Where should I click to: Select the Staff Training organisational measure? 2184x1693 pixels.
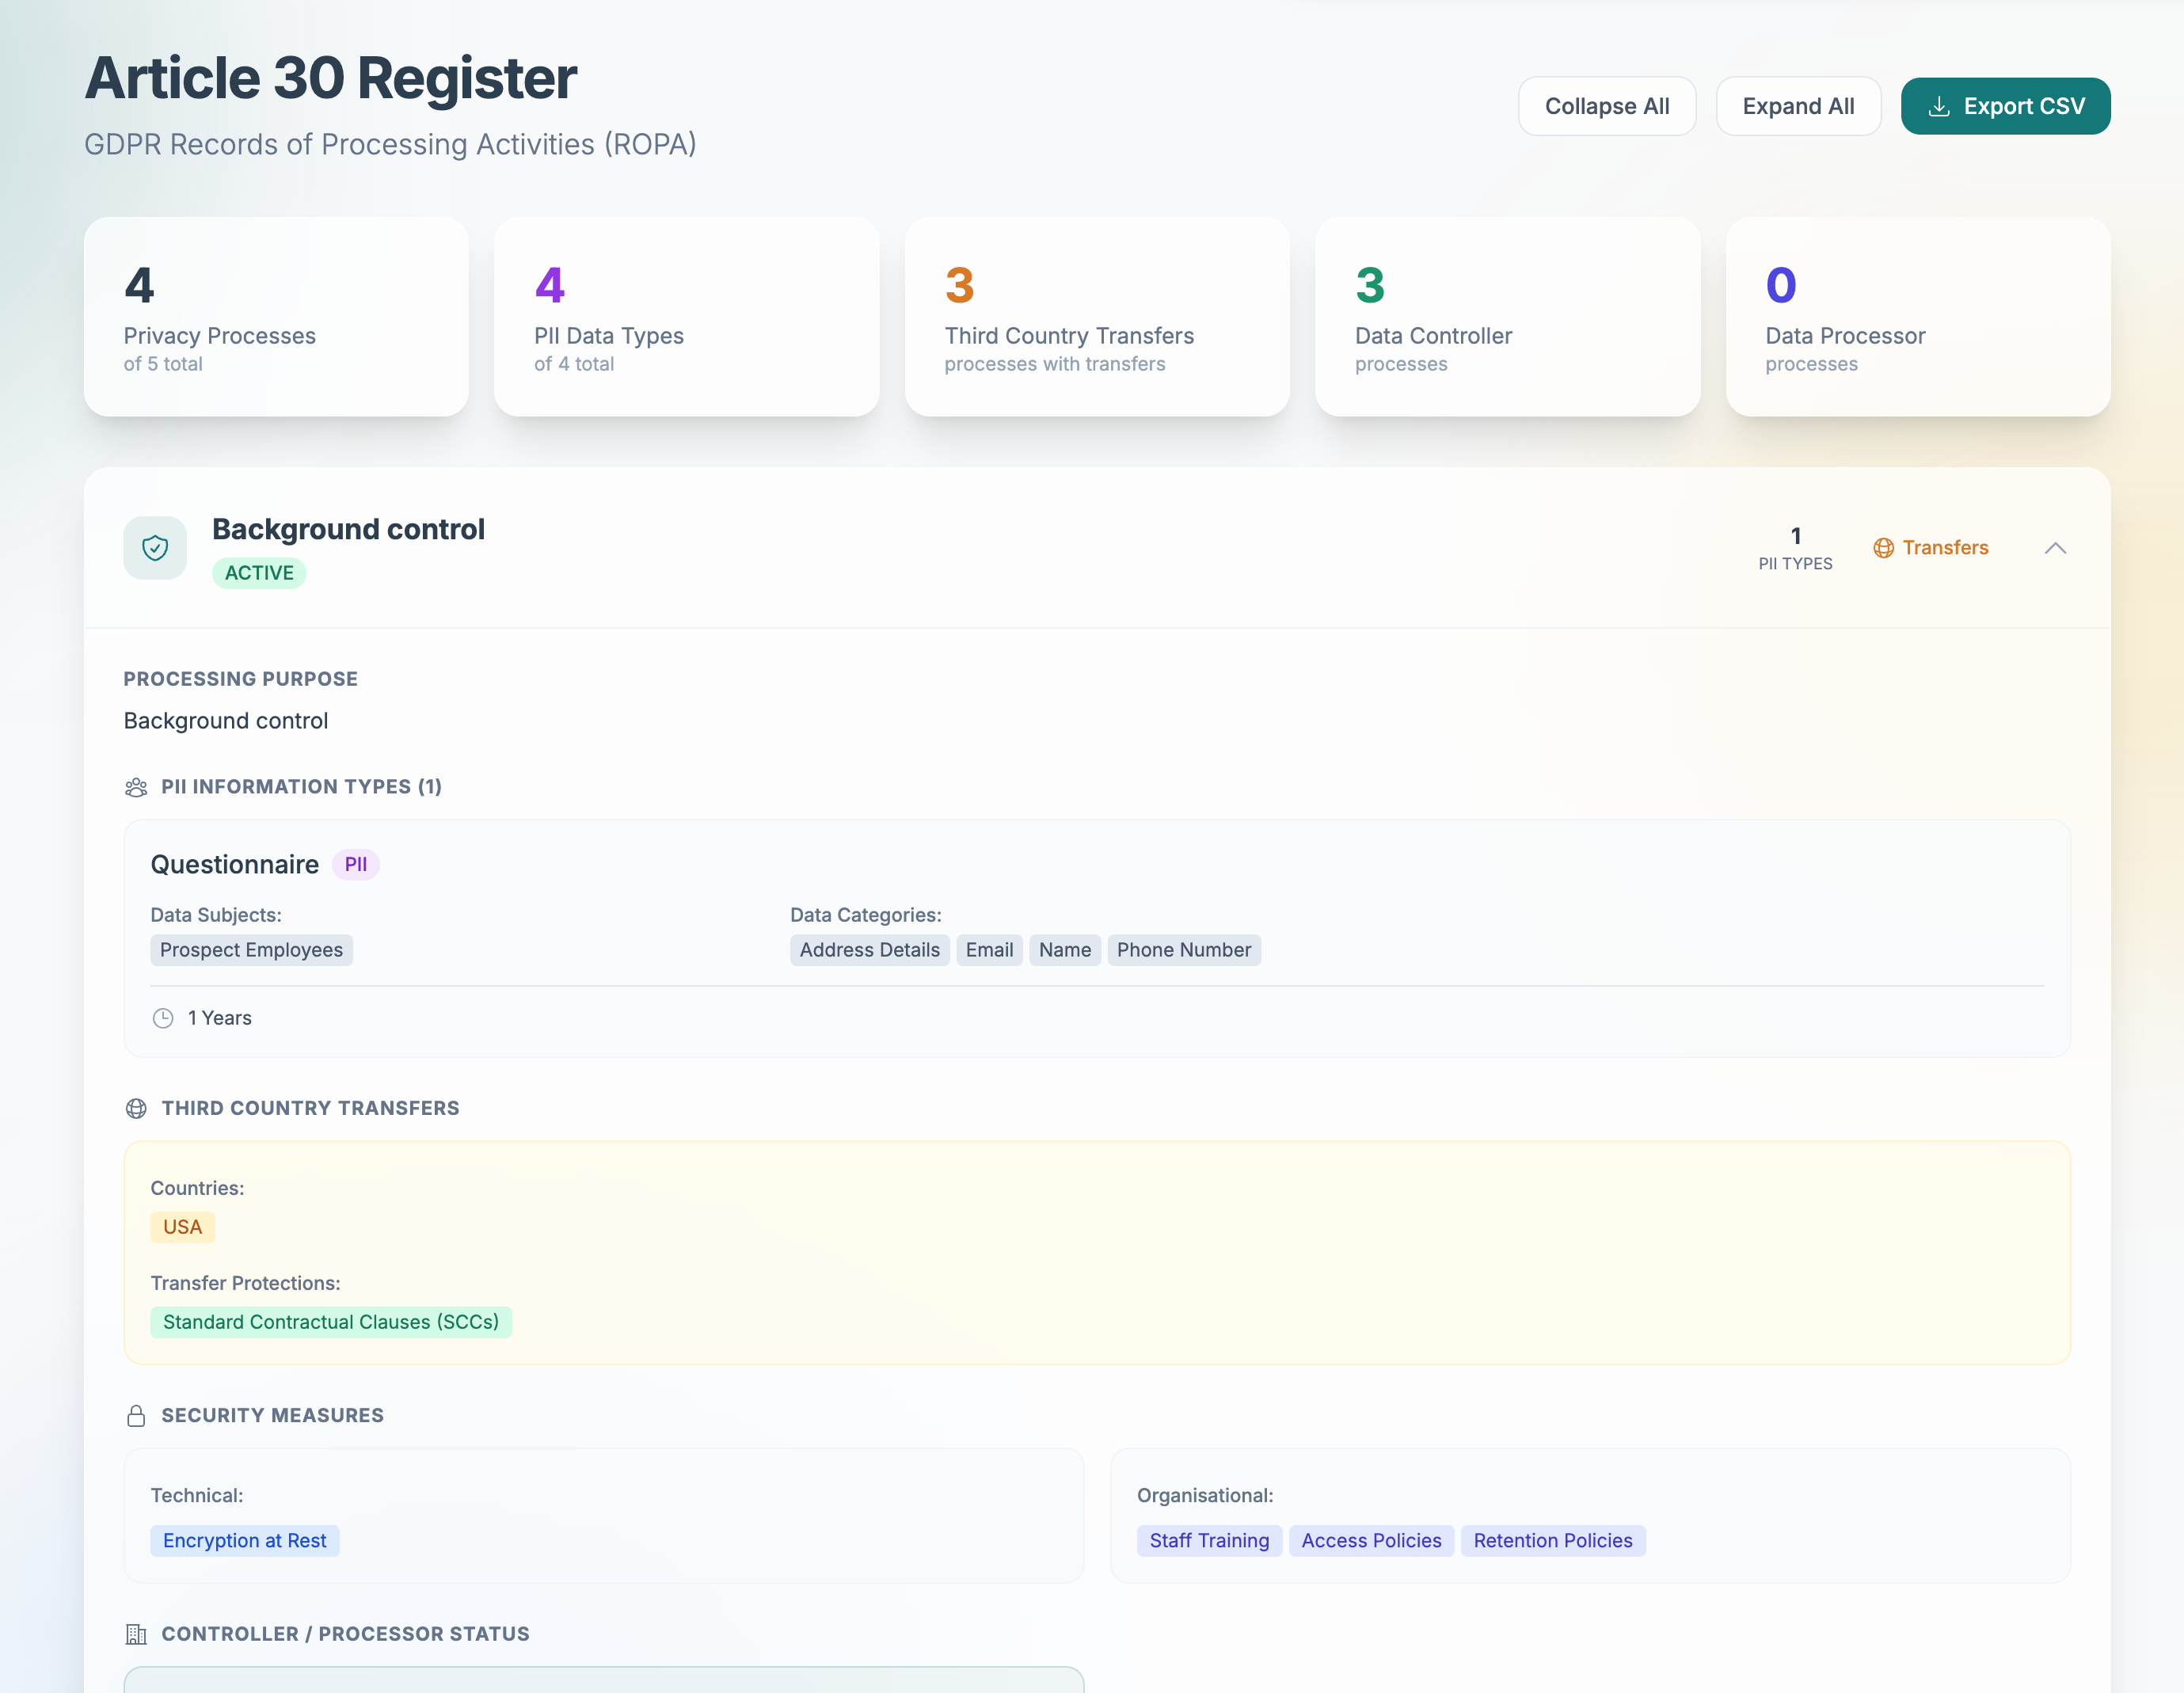coord(1209,1540)
